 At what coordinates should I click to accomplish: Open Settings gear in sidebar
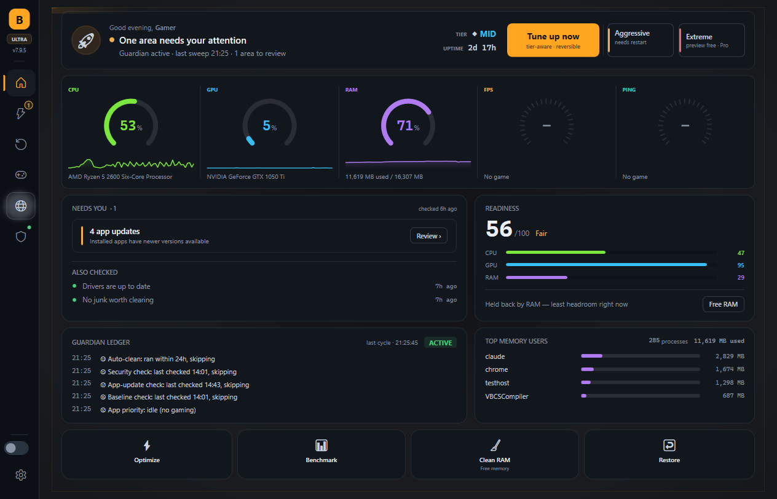click(21, 475)
